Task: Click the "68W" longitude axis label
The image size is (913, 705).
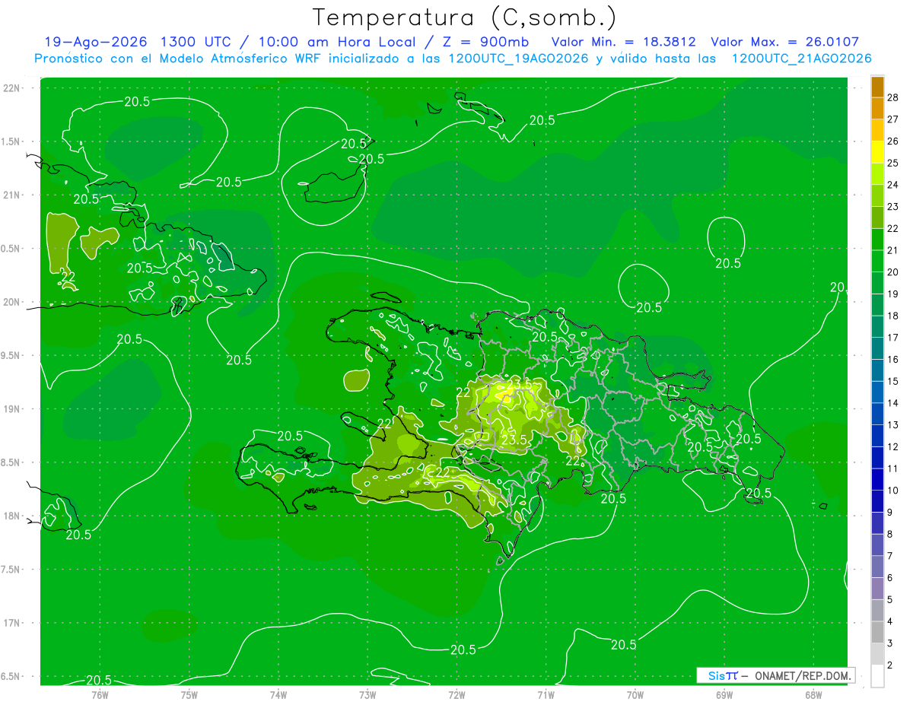Action: pyautogui.click(x=813, y=694)
